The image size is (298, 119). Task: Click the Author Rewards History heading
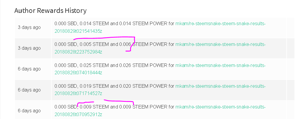[50, 11]
